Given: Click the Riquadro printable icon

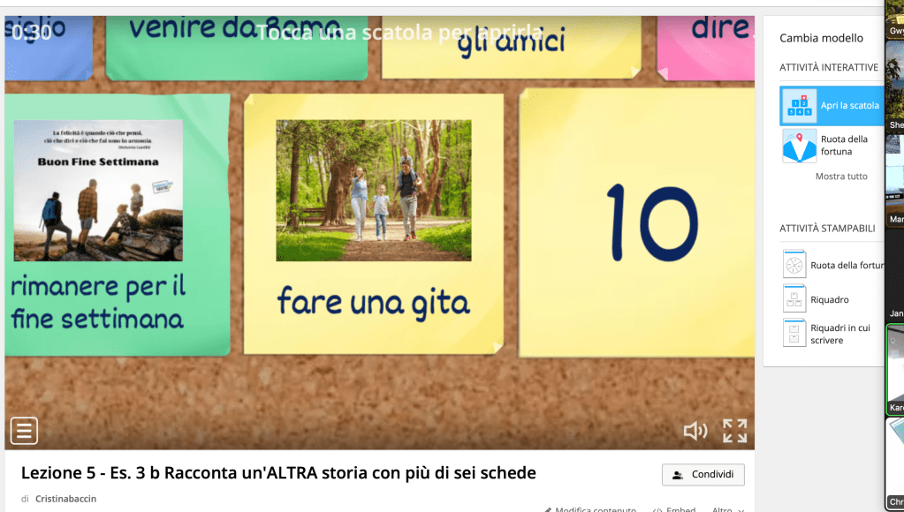Looking at the screenshot, I should (x=794, y=299).
